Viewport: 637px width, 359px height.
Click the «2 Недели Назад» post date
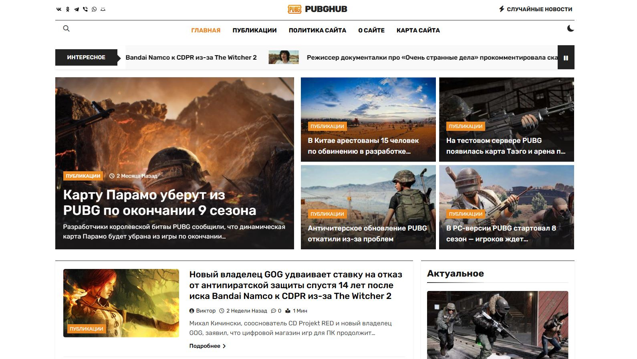pos(243,311)
